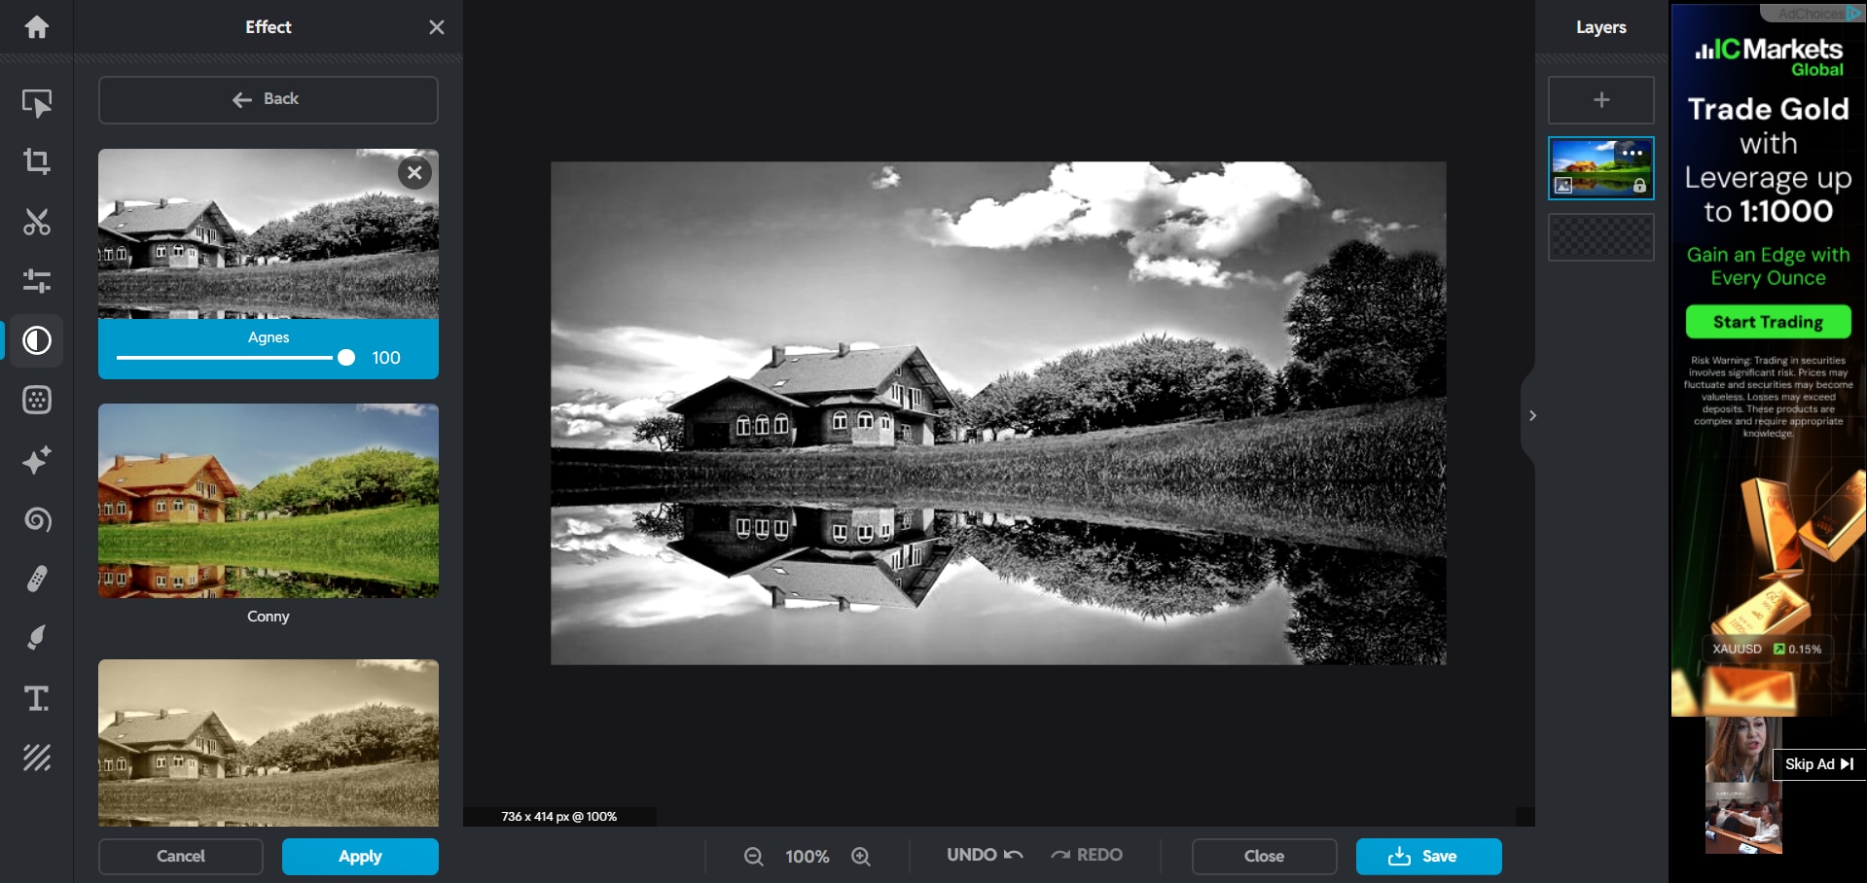
Task: Click the video ad thumbnail
Action: (x=1743, y=786)
